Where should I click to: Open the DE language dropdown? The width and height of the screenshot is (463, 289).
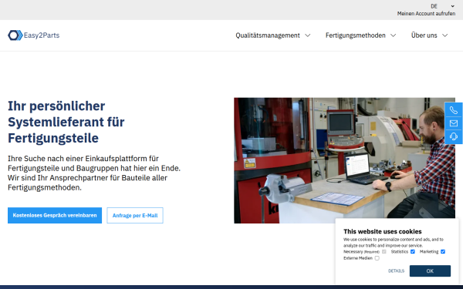442,6
